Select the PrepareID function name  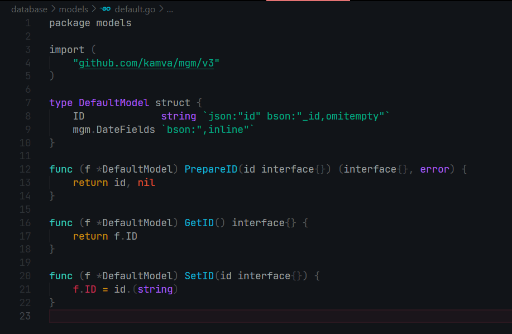[210, 169]
